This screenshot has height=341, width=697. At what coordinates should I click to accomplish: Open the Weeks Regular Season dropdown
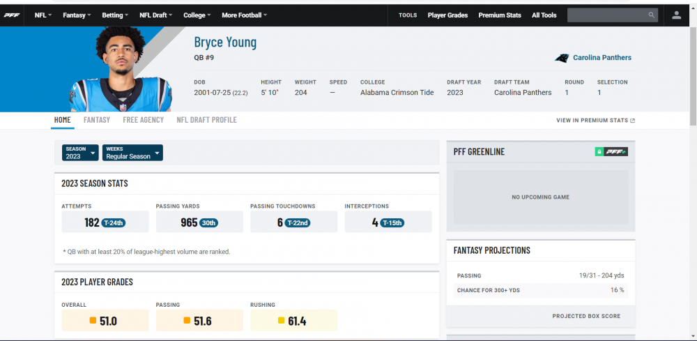click(x=132, y=153)
